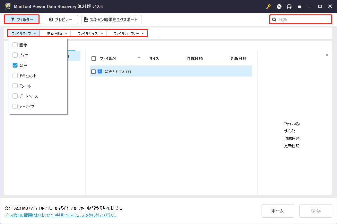Screen dimensions: 337x224
Task: Check the 音声とビデオ (7) row checkbox
Action: 94,71
